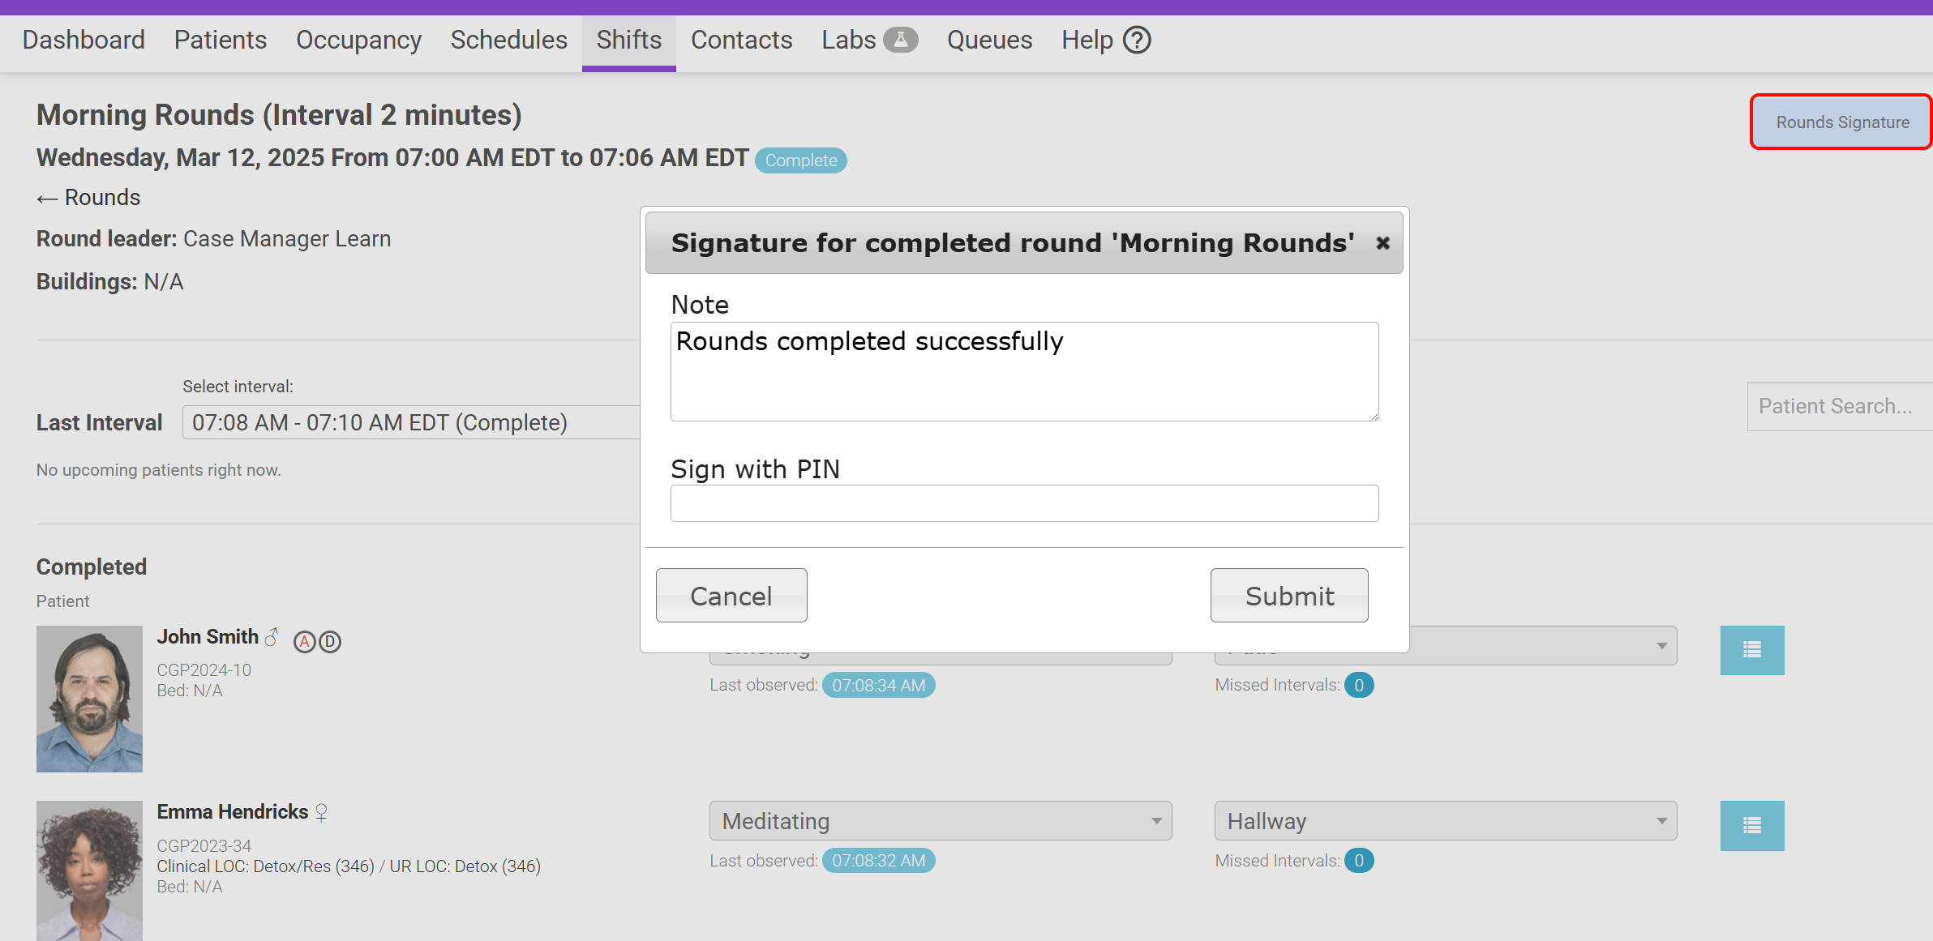Click into the Note text area
This screenshot has width=1933, height=941.
[x=1024, y=371]
